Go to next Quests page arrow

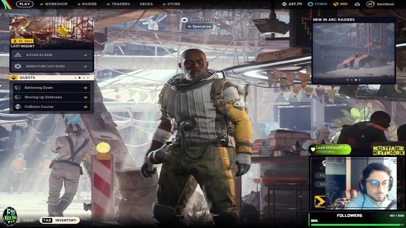(x=88, y=78)
